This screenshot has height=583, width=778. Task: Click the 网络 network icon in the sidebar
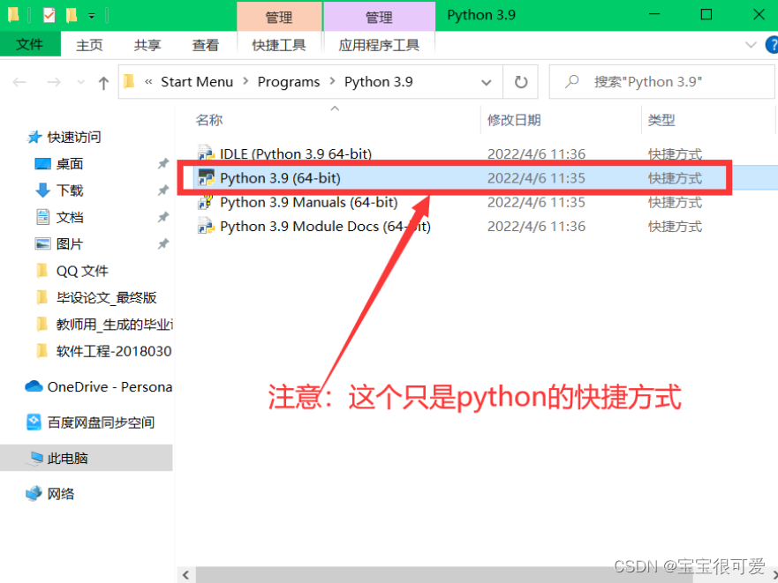[34, 494]
